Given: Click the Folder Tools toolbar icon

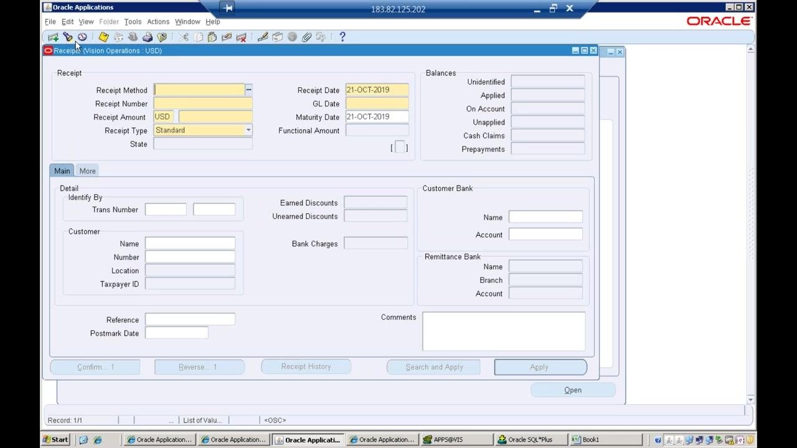Looking at the screenshot, I should (x=321, y=37).
